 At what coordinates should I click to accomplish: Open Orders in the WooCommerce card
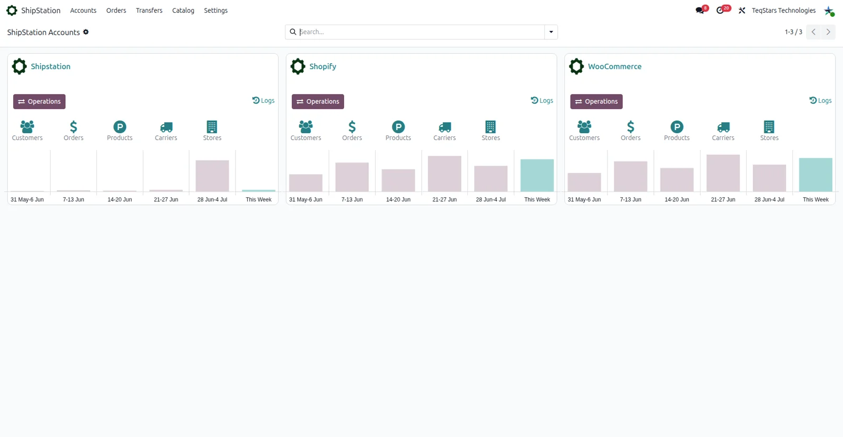click(631, 131)
